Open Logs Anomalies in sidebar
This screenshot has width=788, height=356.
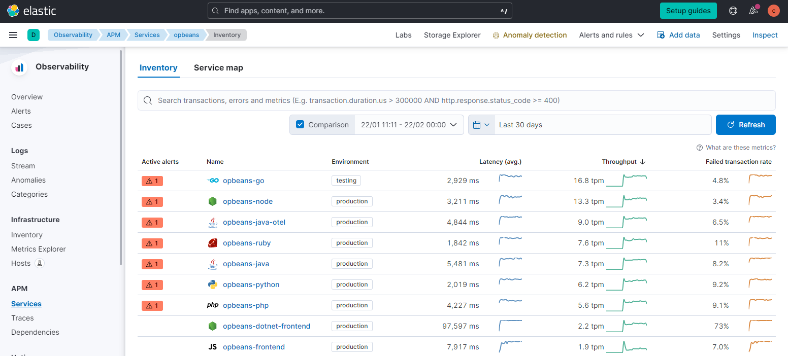(28, 180)
